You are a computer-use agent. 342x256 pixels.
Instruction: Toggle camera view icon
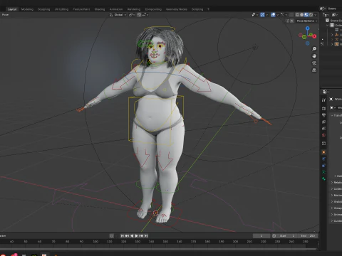coord(314,63)
